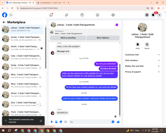Screen dimensions: 166x133
Task: Open Wmy conversation in the list
Action: click(x=22, y=76)
